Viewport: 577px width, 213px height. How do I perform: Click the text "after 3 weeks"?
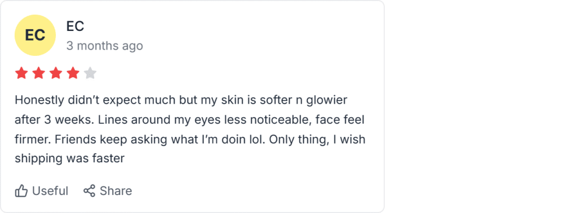coord(50,120)
